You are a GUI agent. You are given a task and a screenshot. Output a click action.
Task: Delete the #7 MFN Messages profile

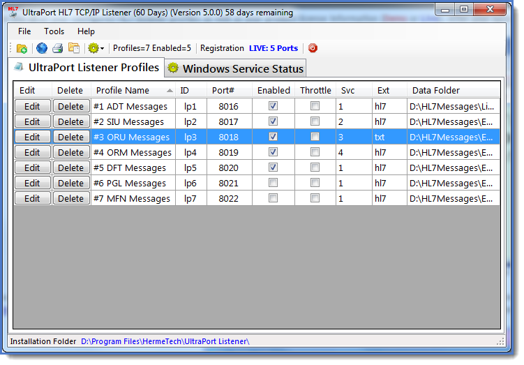pos(71,198)
